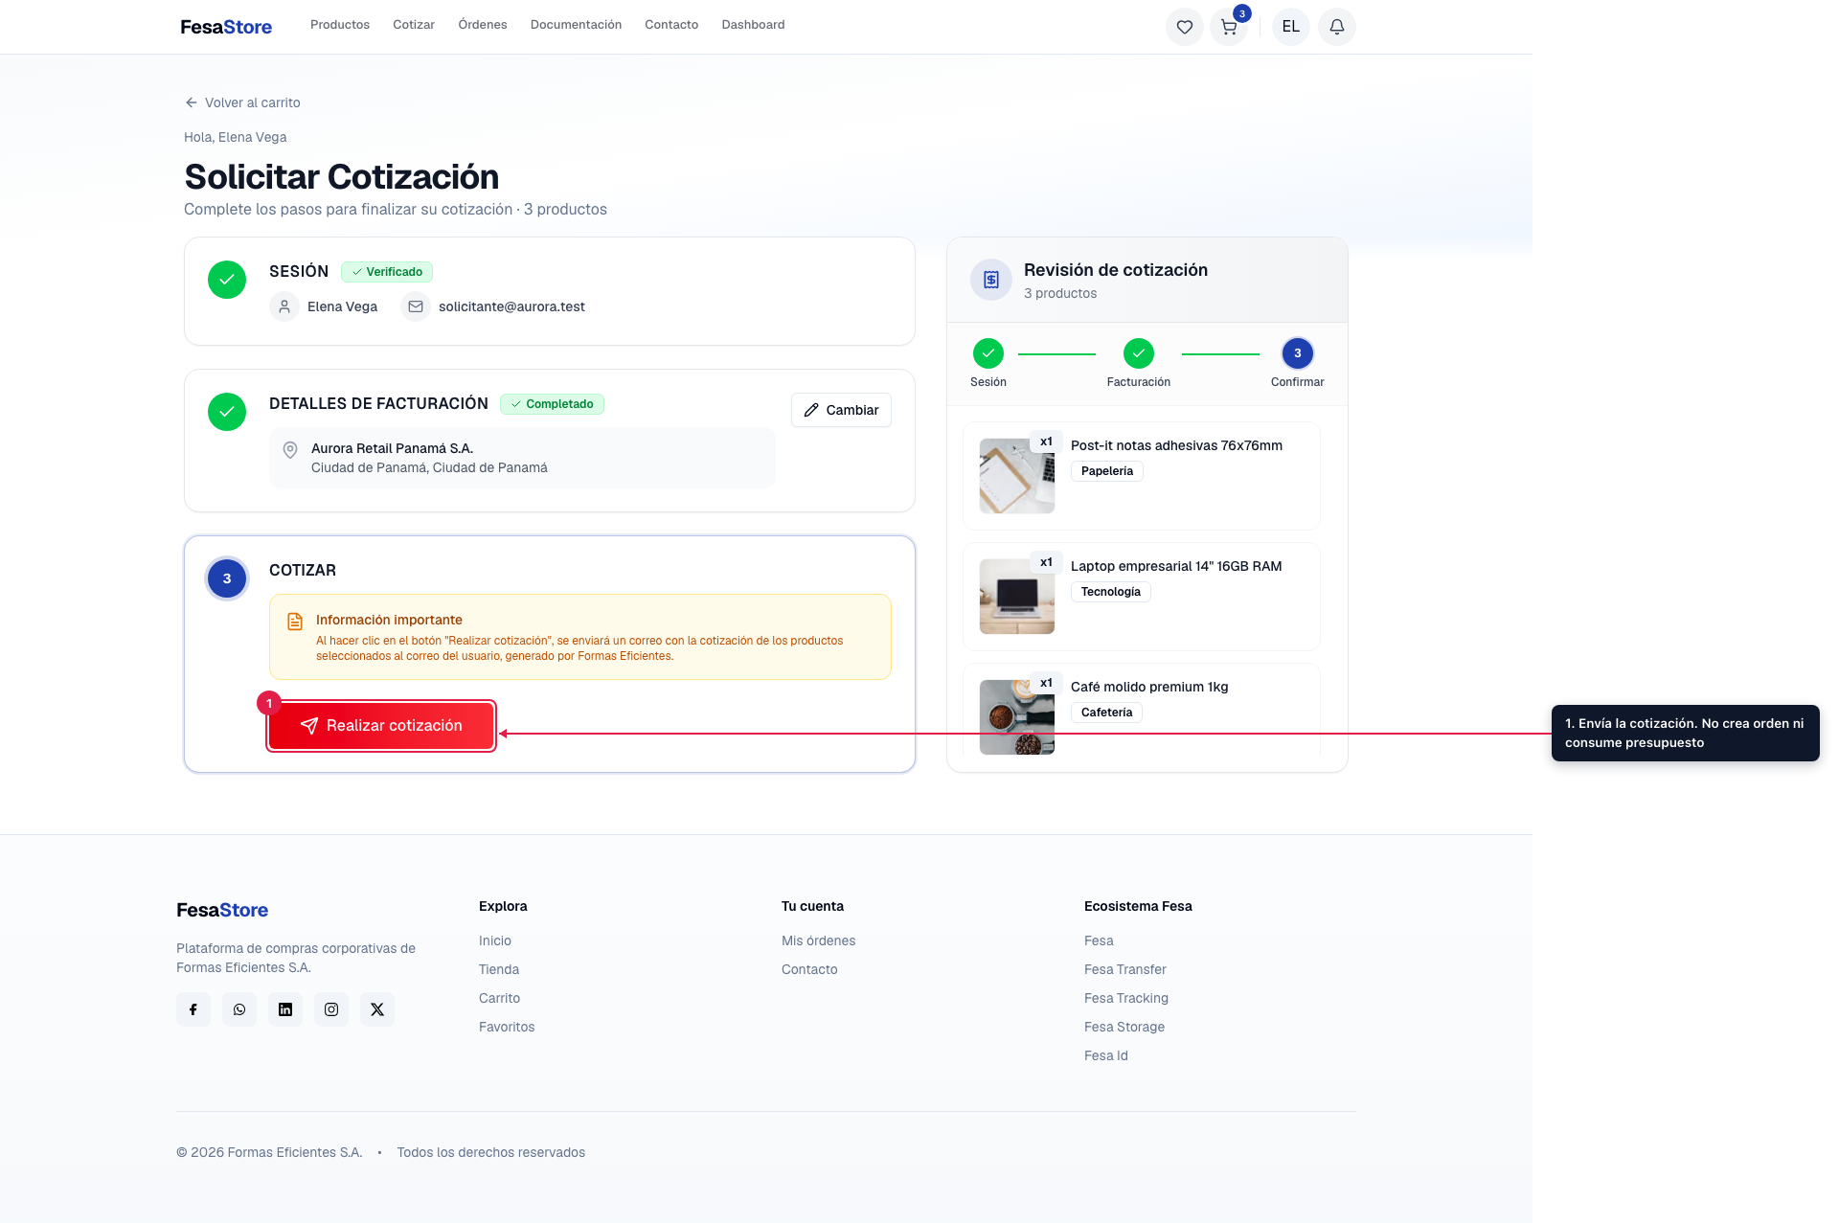Click the Laptop empresarial thumbnail image
Viewport: 1839px width, 1223px height.
tap(1017, 597)
